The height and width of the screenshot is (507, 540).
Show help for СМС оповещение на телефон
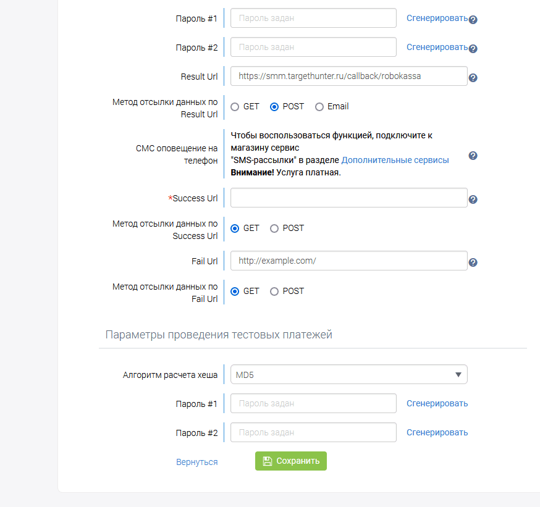473,156
